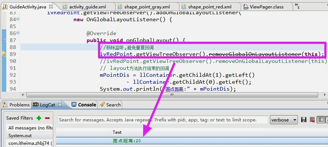Screen dimensions: 328x147
Task: Click the System.out.println statement on line 94
Action: [168, 89]
